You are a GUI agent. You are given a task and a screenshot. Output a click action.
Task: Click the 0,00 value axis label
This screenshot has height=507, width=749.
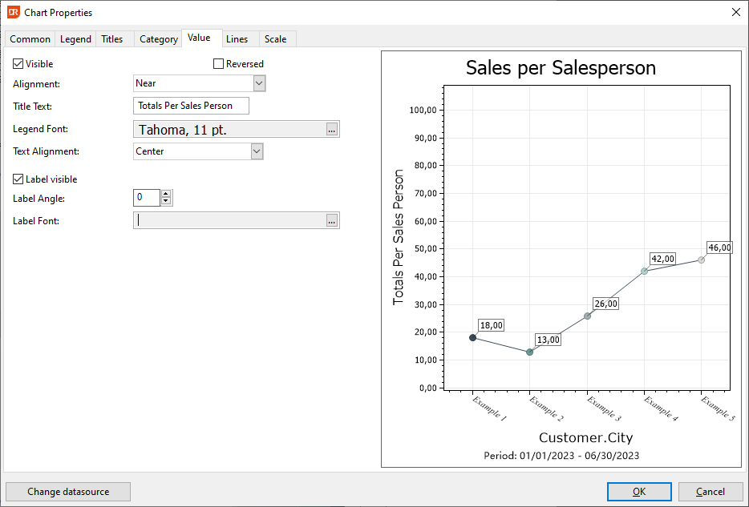(428, 388)
